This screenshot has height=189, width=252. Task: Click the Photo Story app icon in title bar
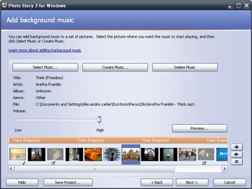pos(4,5)
